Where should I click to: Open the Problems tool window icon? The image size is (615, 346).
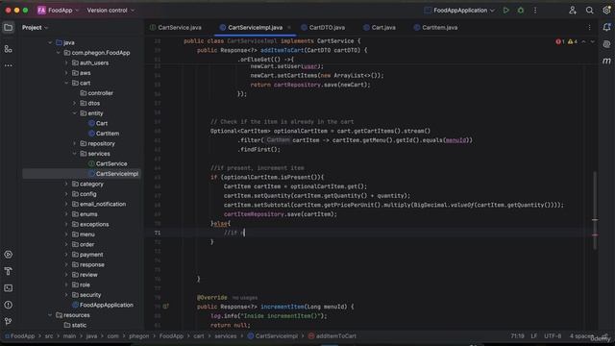tap(9, 305)
